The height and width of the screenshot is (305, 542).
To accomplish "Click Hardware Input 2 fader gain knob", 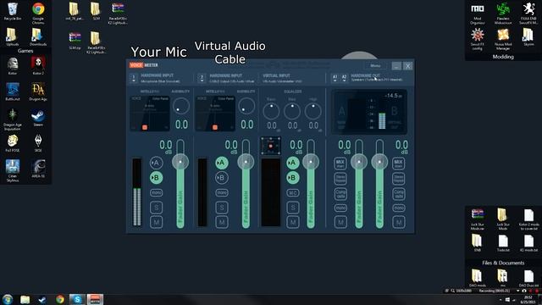I will 246,162.
